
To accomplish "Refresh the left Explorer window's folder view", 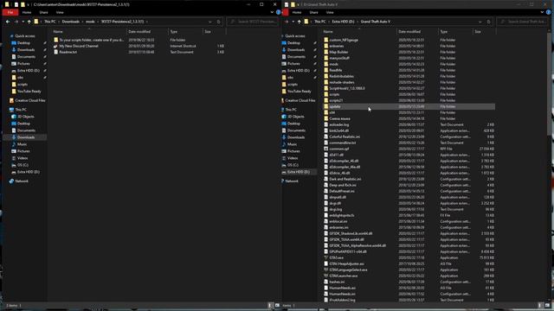I will pyautogui.click(x=218, y=22).
